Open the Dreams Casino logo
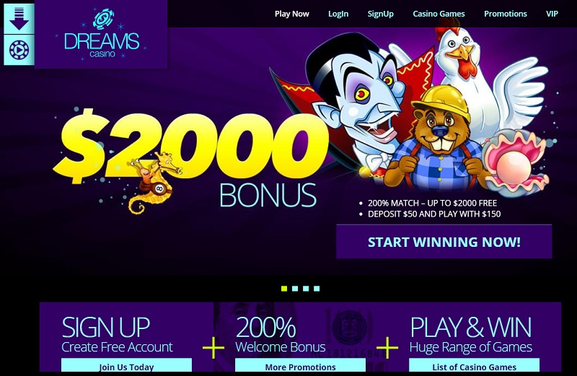Screen dimensions: 577x376 point(102,35)
